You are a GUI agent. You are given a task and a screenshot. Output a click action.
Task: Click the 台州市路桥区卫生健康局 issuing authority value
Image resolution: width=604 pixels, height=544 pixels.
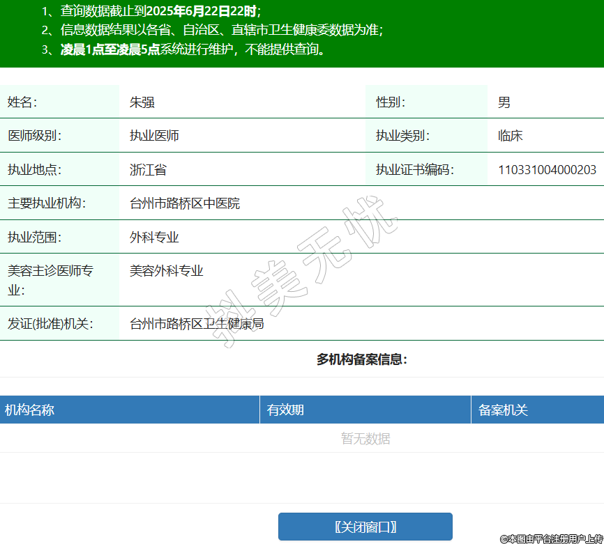coord(197,324)
